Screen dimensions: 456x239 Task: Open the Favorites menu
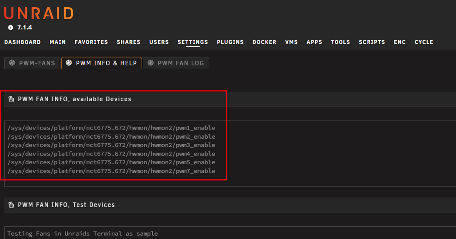[x=91, y=42]
